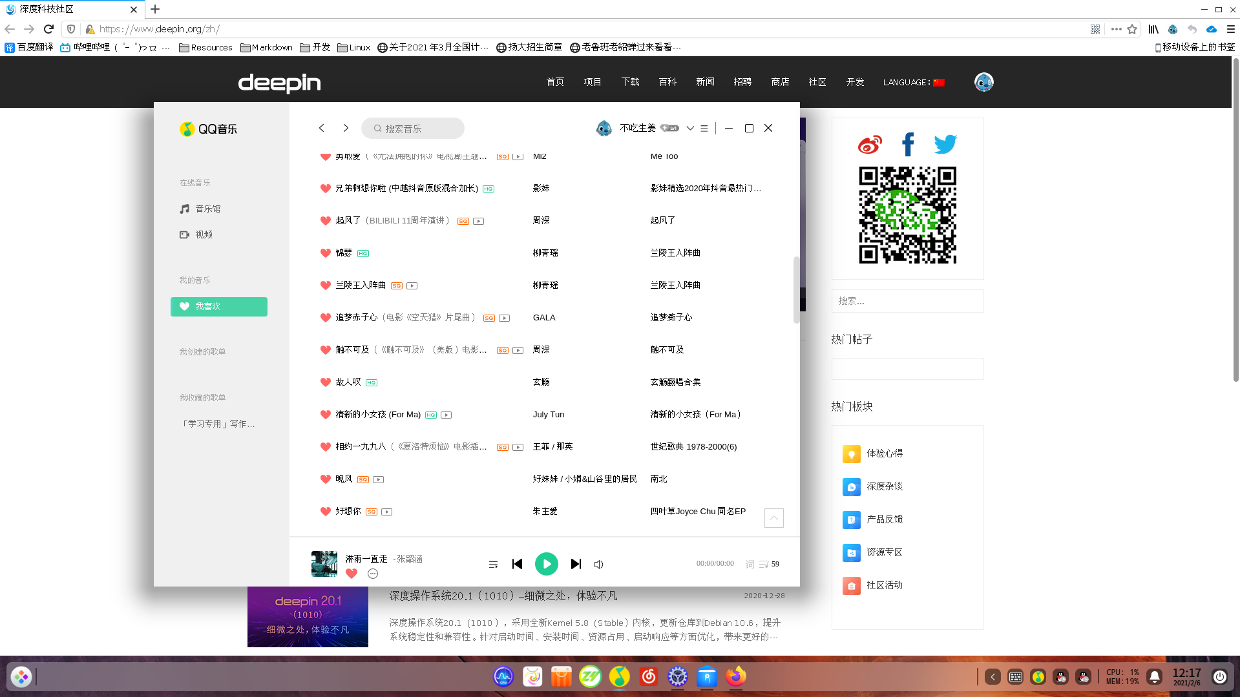Open the Markdown bookmark folder

(x=266, y=47)
